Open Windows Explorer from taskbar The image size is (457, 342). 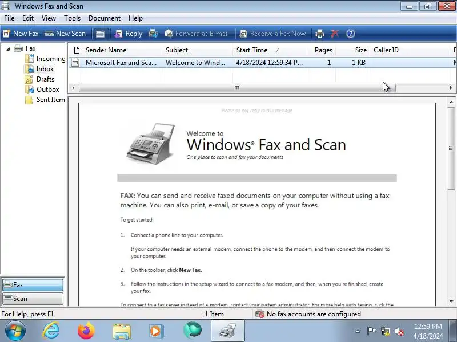pyautogui.click(x=122, y=331)
